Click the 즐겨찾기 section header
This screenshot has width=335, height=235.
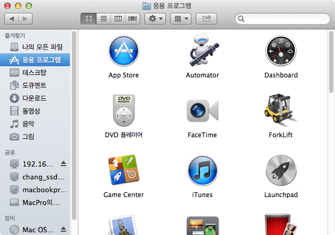(x=15, y=36)
